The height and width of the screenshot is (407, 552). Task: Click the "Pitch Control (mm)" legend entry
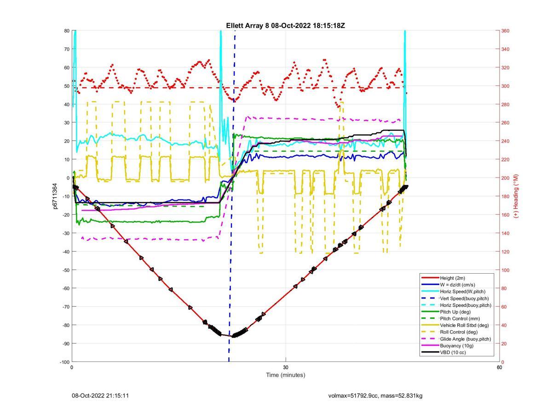(x=461, y=318)
